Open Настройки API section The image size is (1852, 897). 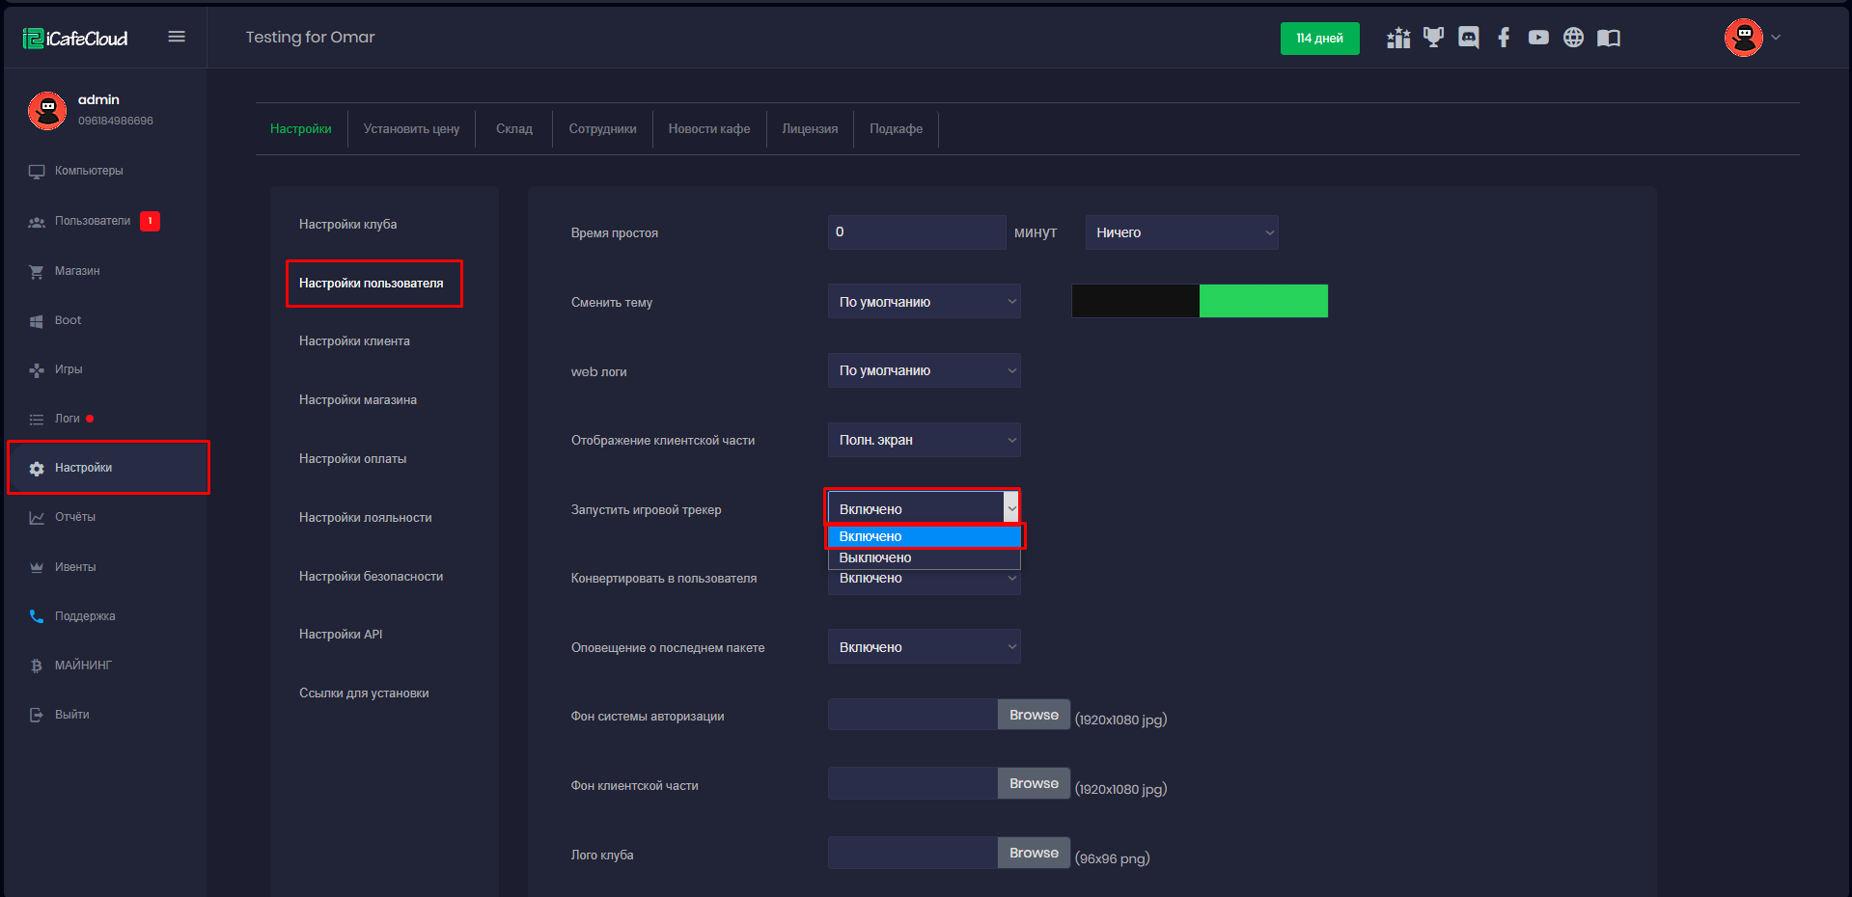341,635
